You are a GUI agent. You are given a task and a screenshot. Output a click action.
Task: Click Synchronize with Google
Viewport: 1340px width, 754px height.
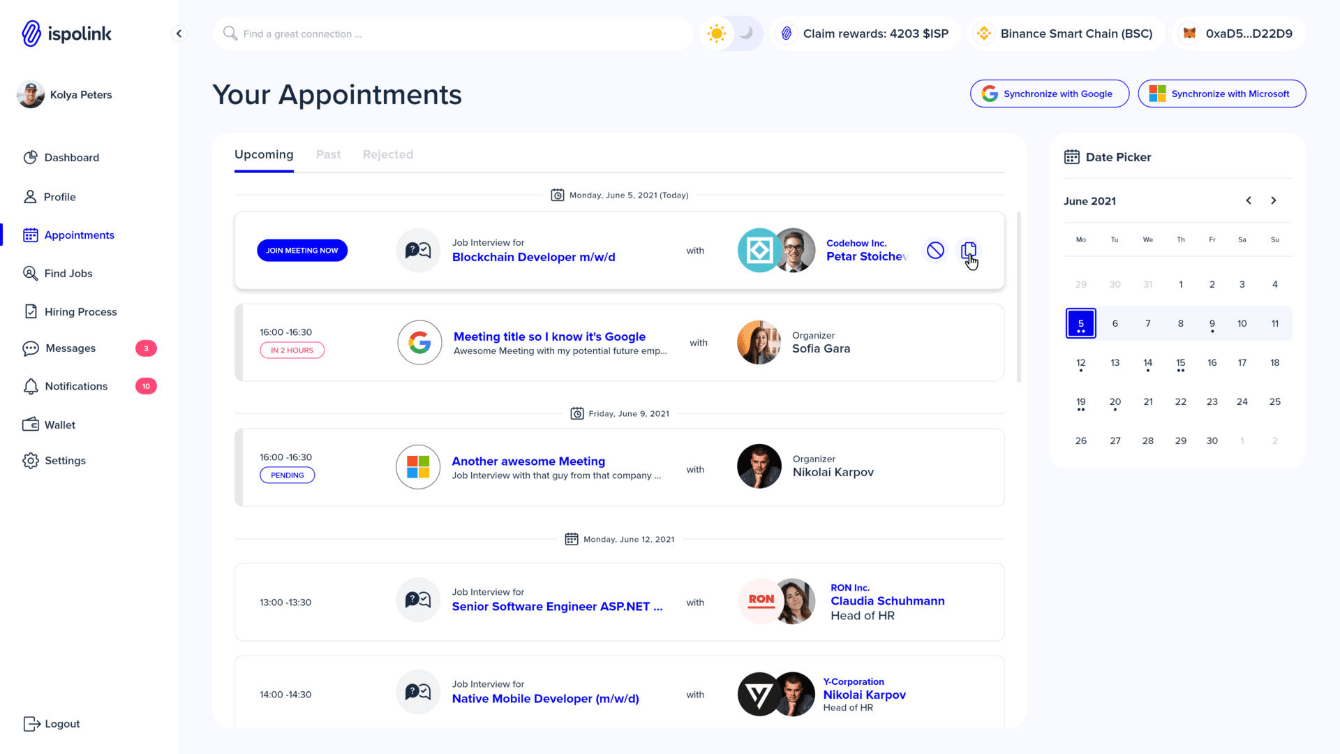coord(1049,93)
